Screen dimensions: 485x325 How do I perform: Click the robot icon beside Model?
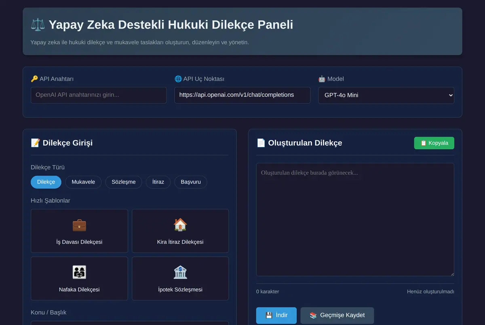pos(322,79)
